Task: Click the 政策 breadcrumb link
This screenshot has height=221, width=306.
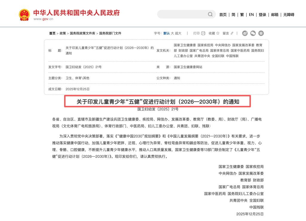Action: 63,33
